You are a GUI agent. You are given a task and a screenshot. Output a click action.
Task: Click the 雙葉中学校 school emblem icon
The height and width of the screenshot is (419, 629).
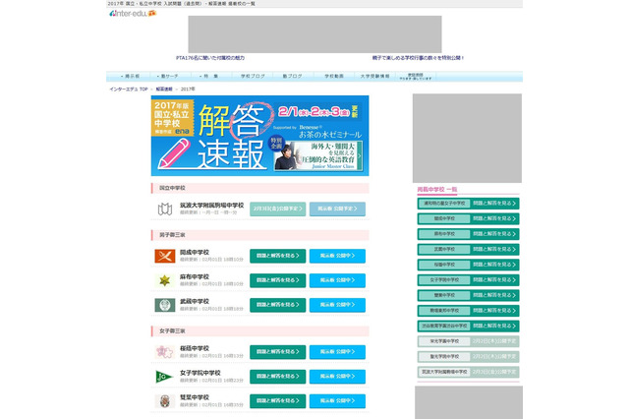click(x=164, y=401)
